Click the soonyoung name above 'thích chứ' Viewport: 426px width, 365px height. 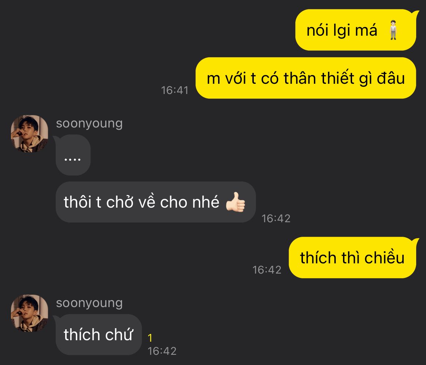[89, 303]
